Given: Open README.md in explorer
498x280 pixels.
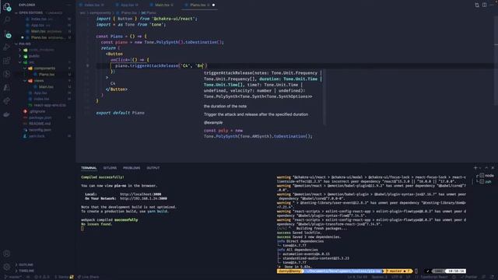Looking at the screenshot, I should (40, 124).
